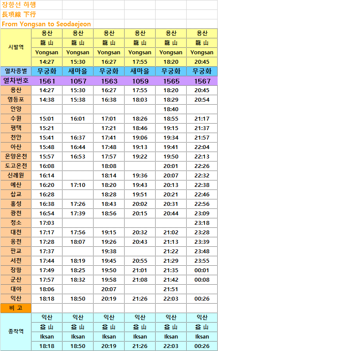353x351 pixels.
Task: Click 00:01 in the 장항 row
Action: click(202, 270)
